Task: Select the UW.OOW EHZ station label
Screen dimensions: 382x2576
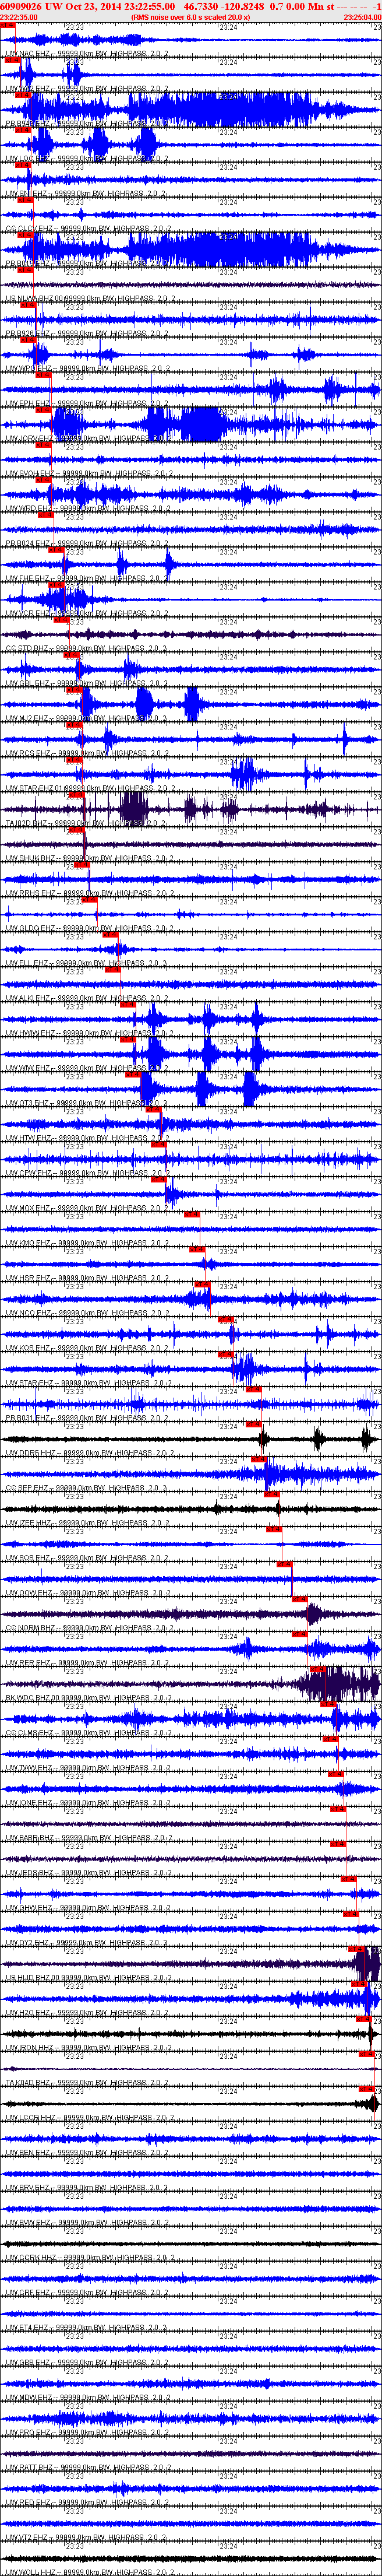Action: click(x=87, y=1593)
